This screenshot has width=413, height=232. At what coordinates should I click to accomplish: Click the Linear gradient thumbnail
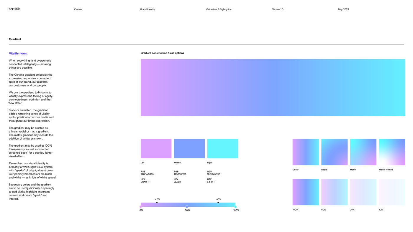(x=306, y=152)
